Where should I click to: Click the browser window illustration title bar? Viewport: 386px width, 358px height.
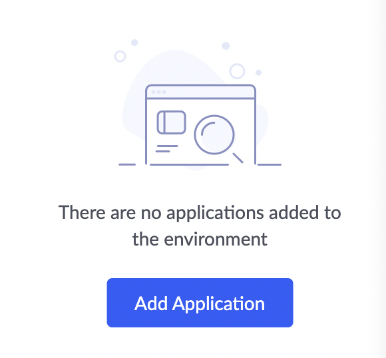click(x=200, y=92)
